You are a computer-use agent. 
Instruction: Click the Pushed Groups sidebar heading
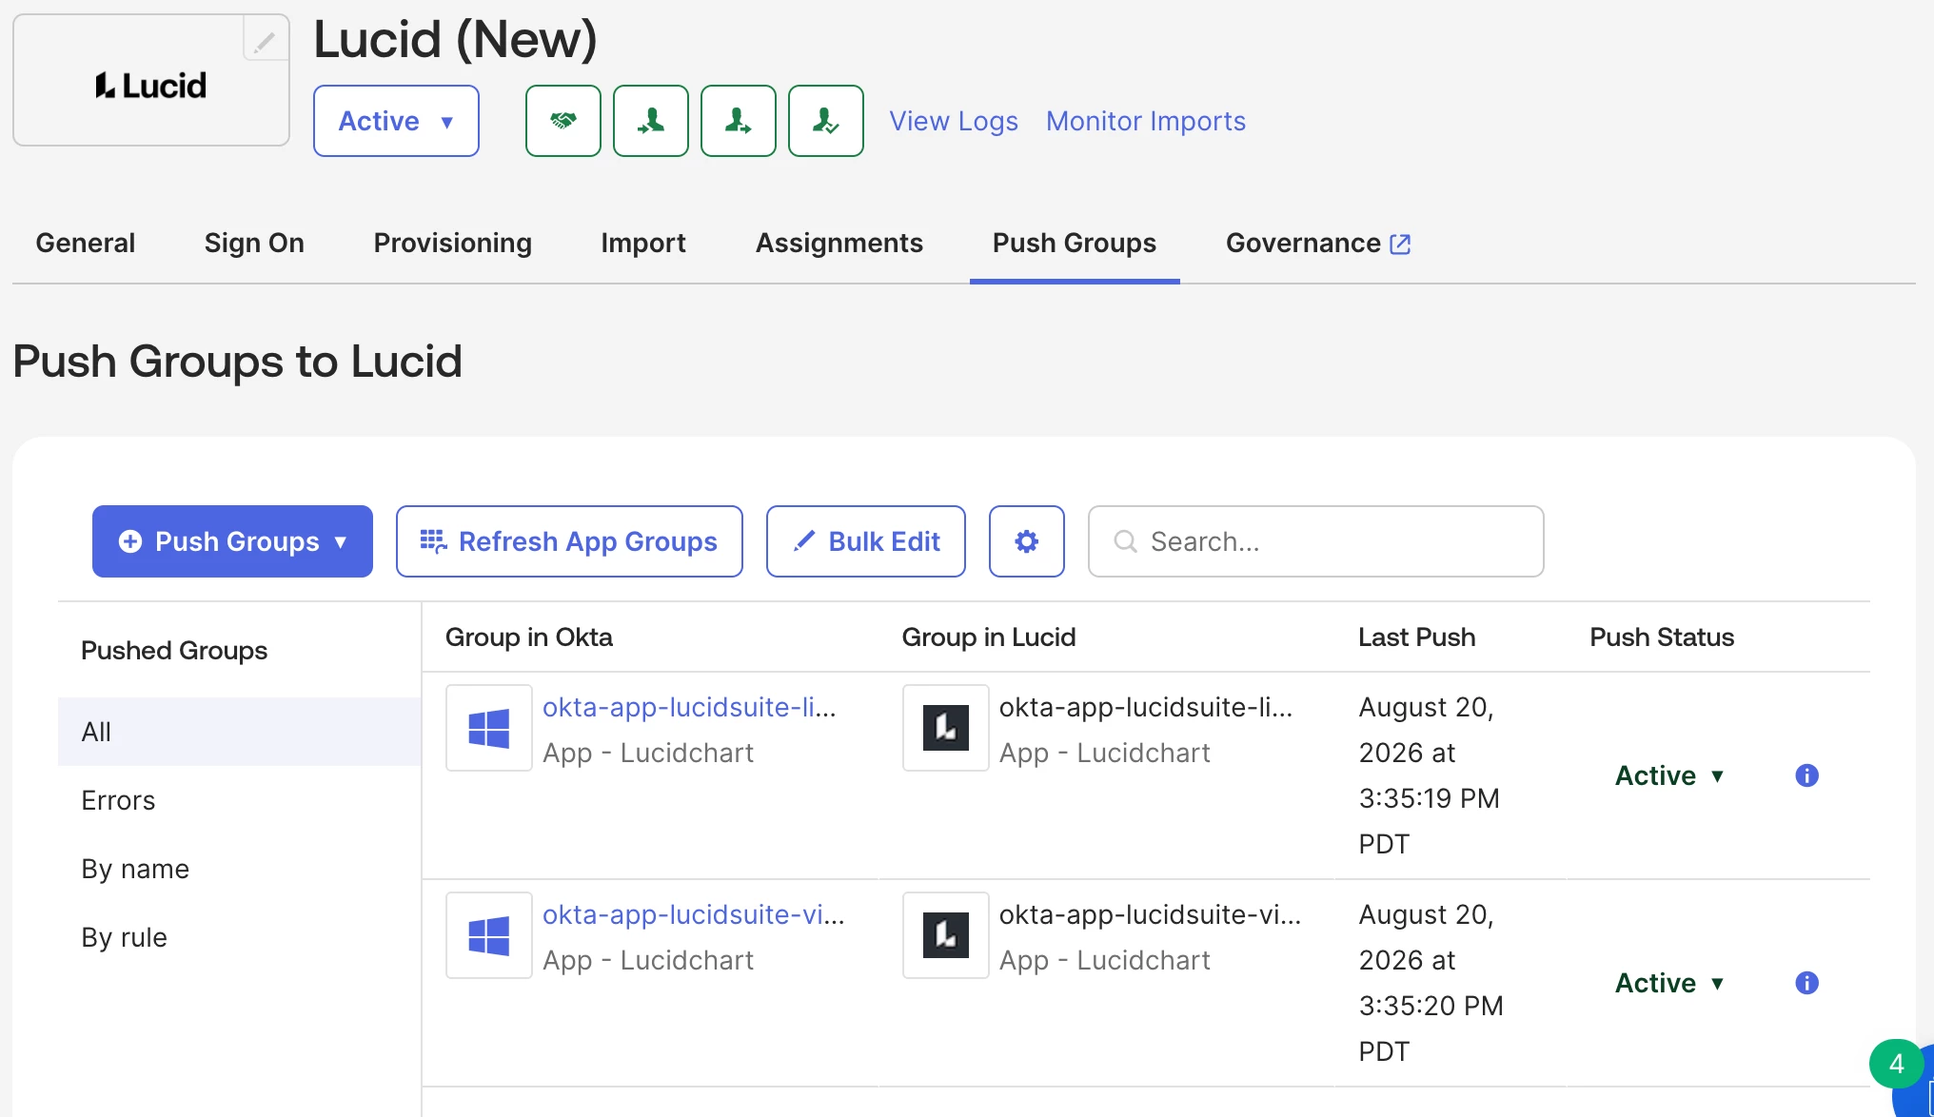coord(174,650)
